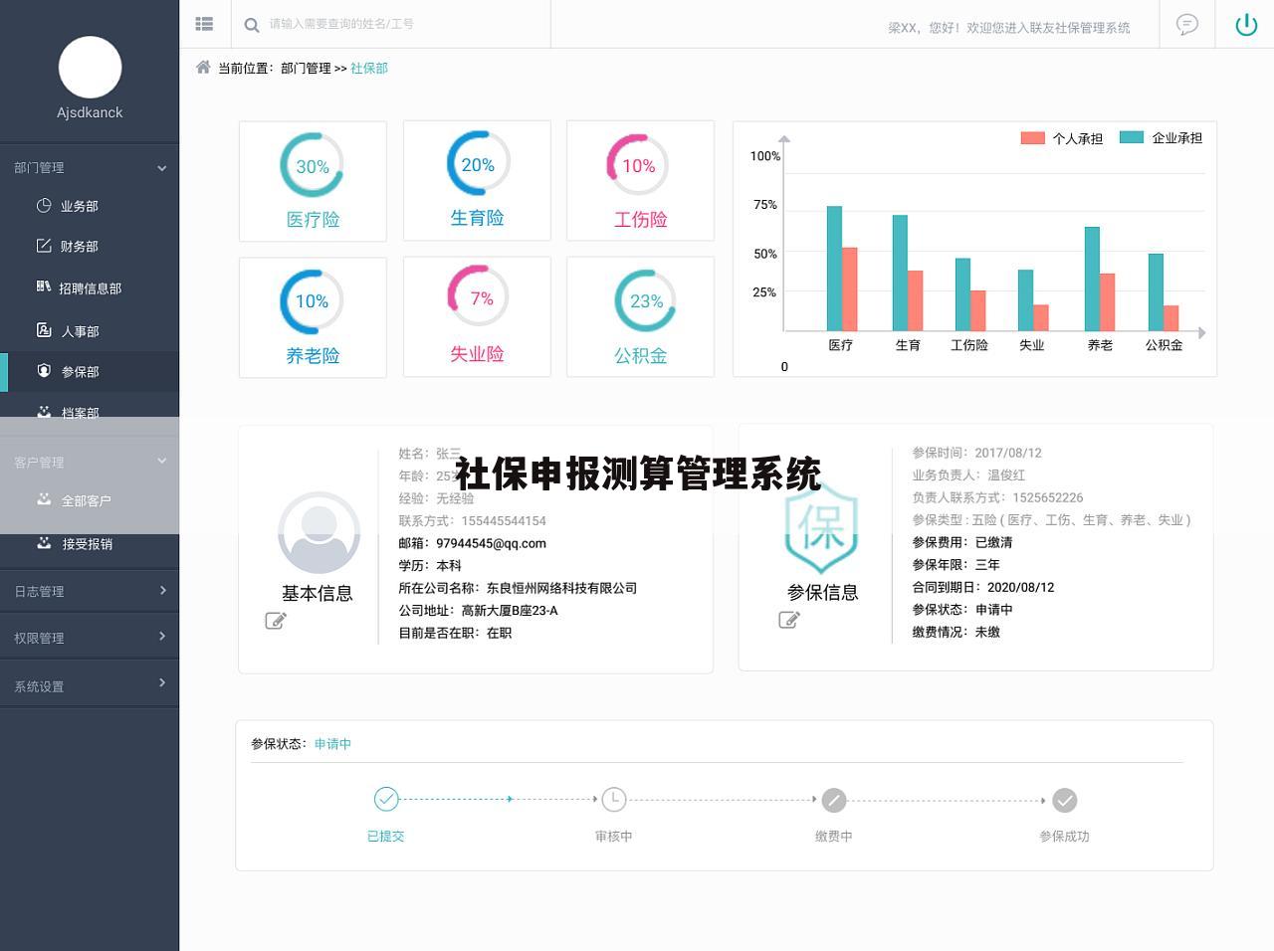
Task: Click the list menu toggle icon
Action: (x=204, y=24)
